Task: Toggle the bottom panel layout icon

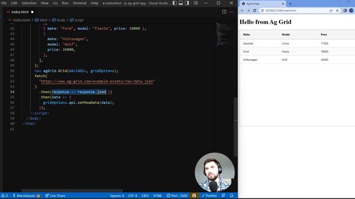Action: (181, 3)
